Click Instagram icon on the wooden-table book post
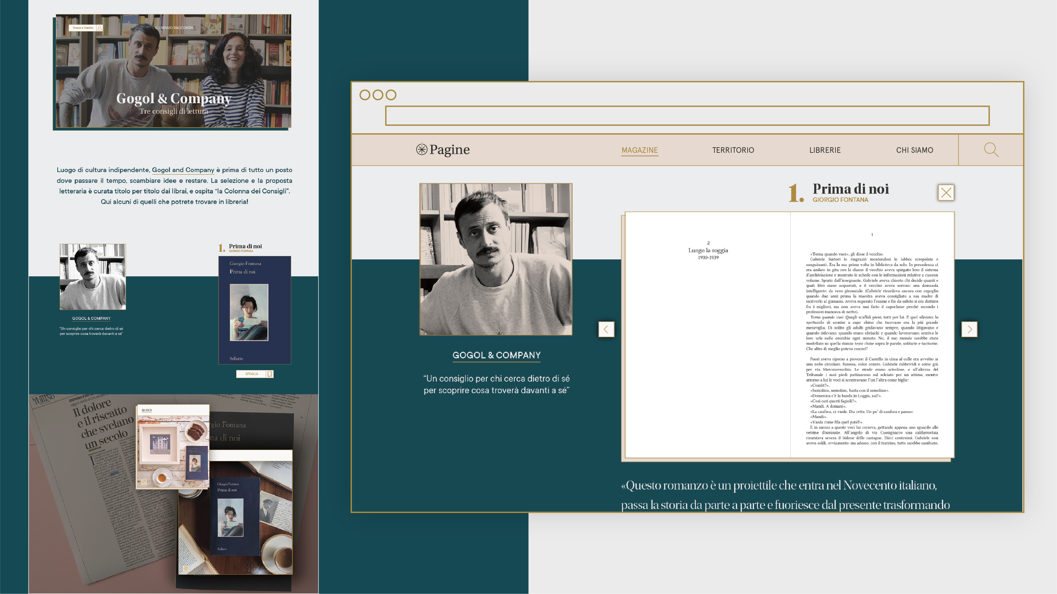The height and width of the screenshot is (594, 1057). (186, 569)
